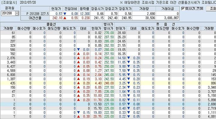Viewport: 216px width, 119px height.
Task: Click the 매수잔량 column header under 콜옵션
Action: [24, 28]
